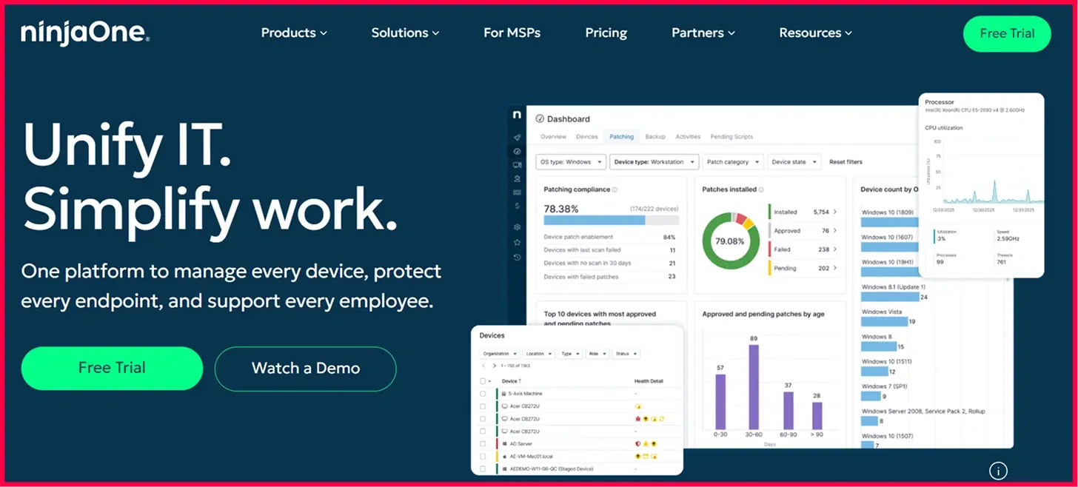Switch to the Backup tab

[655, 137]
